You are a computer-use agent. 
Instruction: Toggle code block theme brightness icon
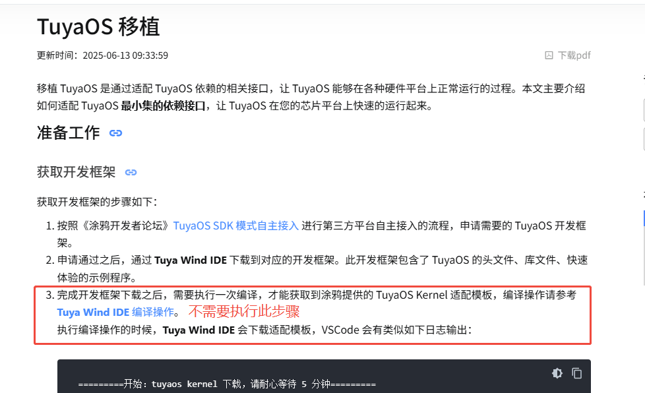click(x=557, y=373)
